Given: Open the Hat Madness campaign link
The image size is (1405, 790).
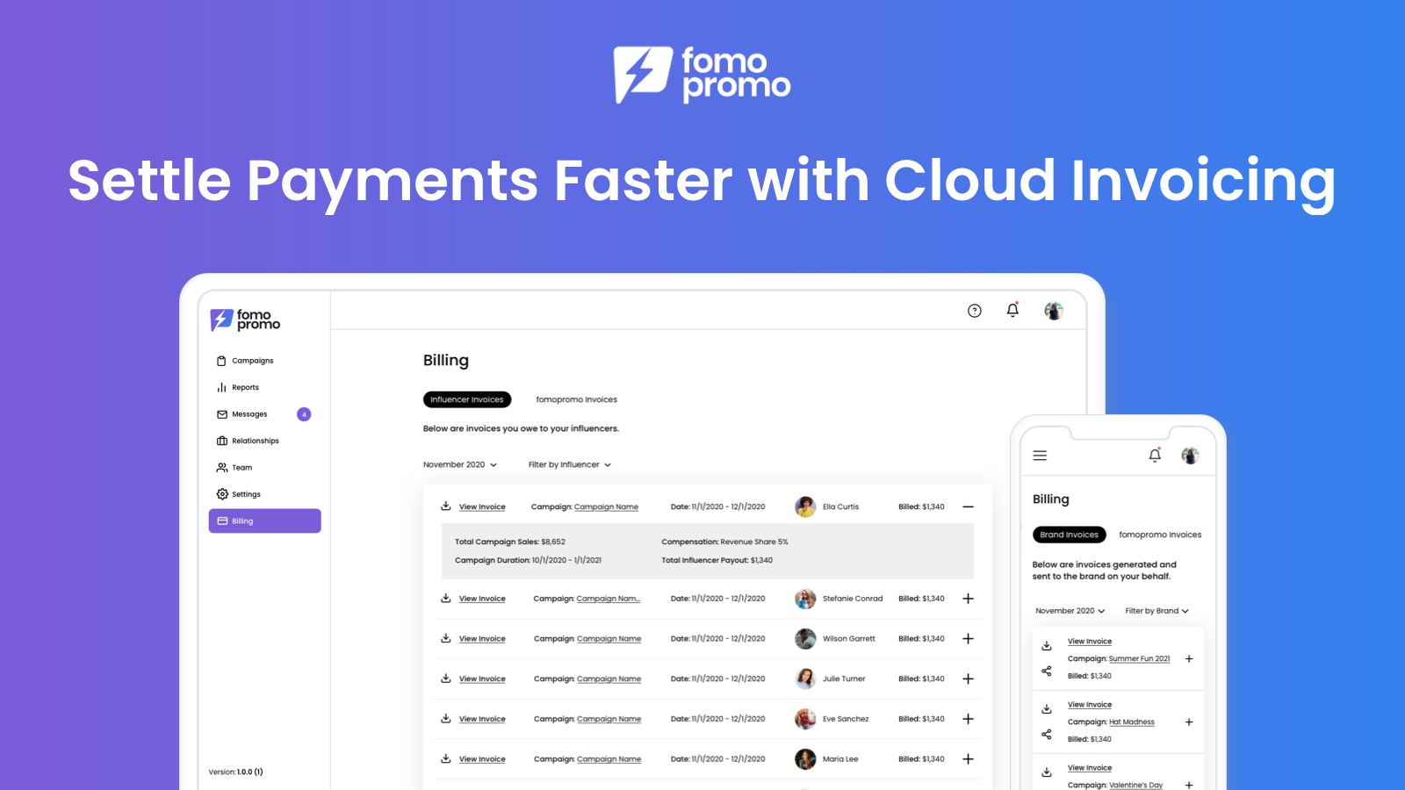Looking at the screenshot, I should point(1132,722).
